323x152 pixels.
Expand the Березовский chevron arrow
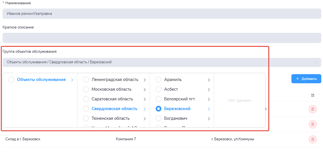click(x=209, y=109)
